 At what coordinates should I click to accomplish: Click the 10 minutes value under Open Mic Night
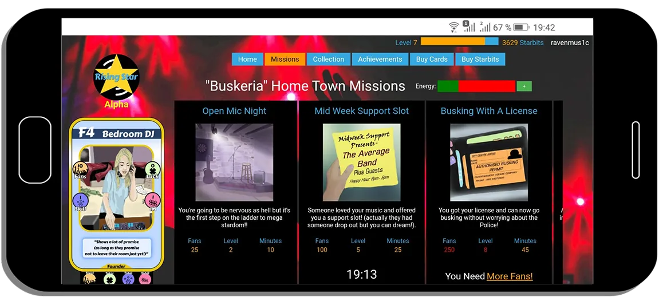tap(270, 249)
